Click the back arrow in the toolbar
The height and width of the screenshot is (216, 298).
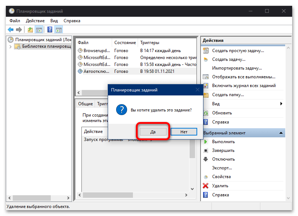point(11,30)
